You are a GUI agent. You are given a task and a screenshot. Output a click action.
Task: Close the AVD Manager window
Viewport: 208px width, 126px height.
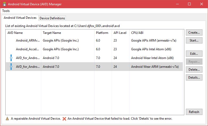(202, 4)
